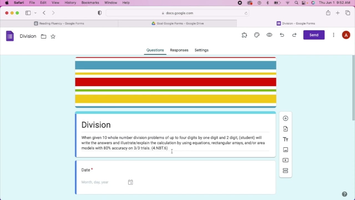Screen dimensions: 355x200
Task: Open the Safari File menu
Action: click(32, 2)
